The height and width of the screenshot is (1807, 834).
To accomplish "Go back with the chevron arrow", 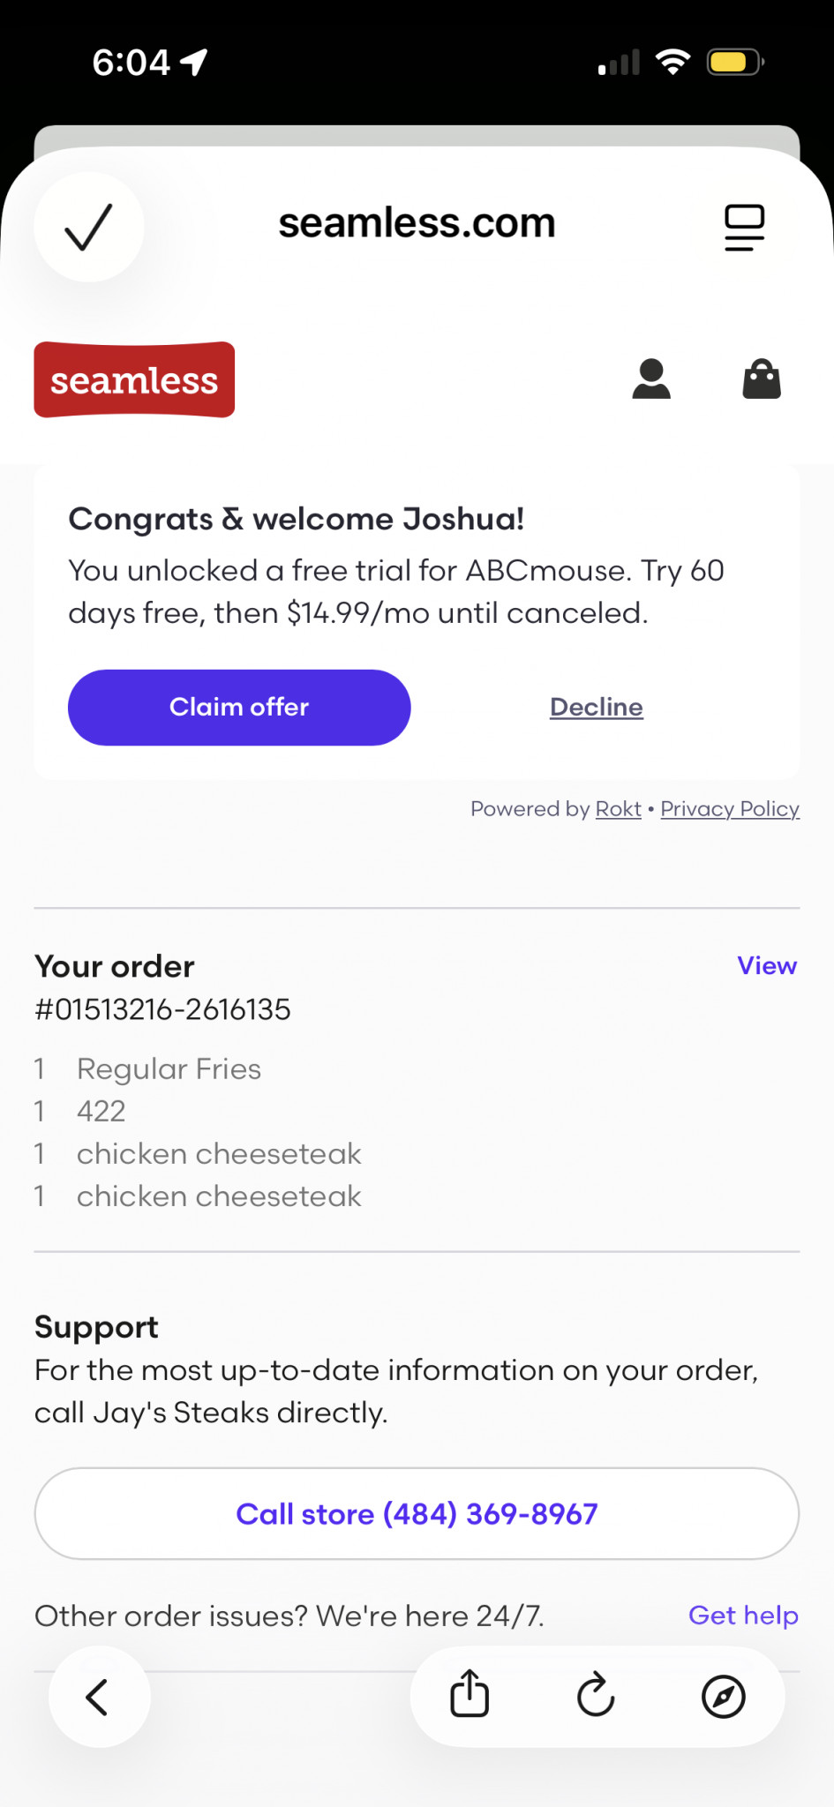I will point(99,1696).
